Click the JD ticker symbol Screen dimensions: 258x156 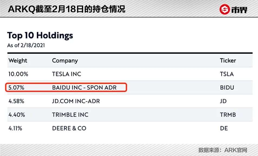[223, 101]
